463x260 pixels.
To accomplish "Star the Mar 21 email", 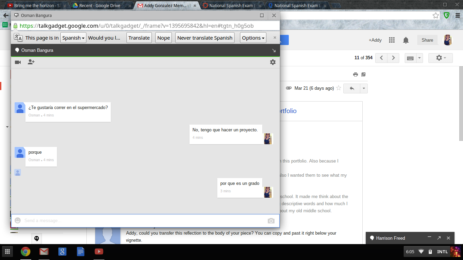I will click(338, 88).
